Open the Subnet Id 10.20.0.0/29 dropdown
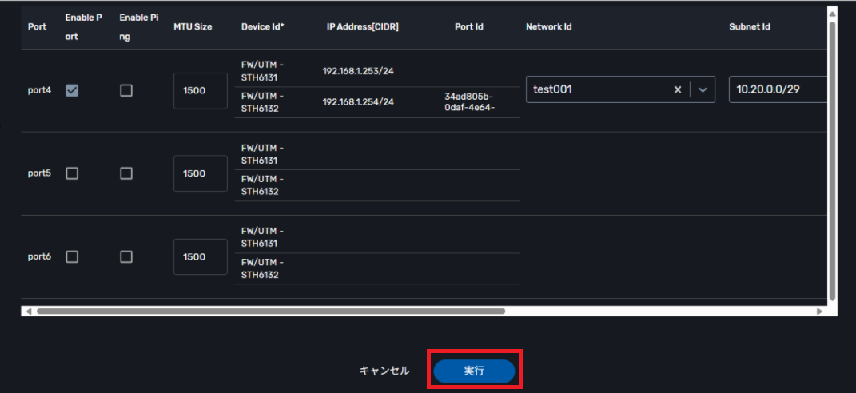Screen dimensions: 856x393 777,90
